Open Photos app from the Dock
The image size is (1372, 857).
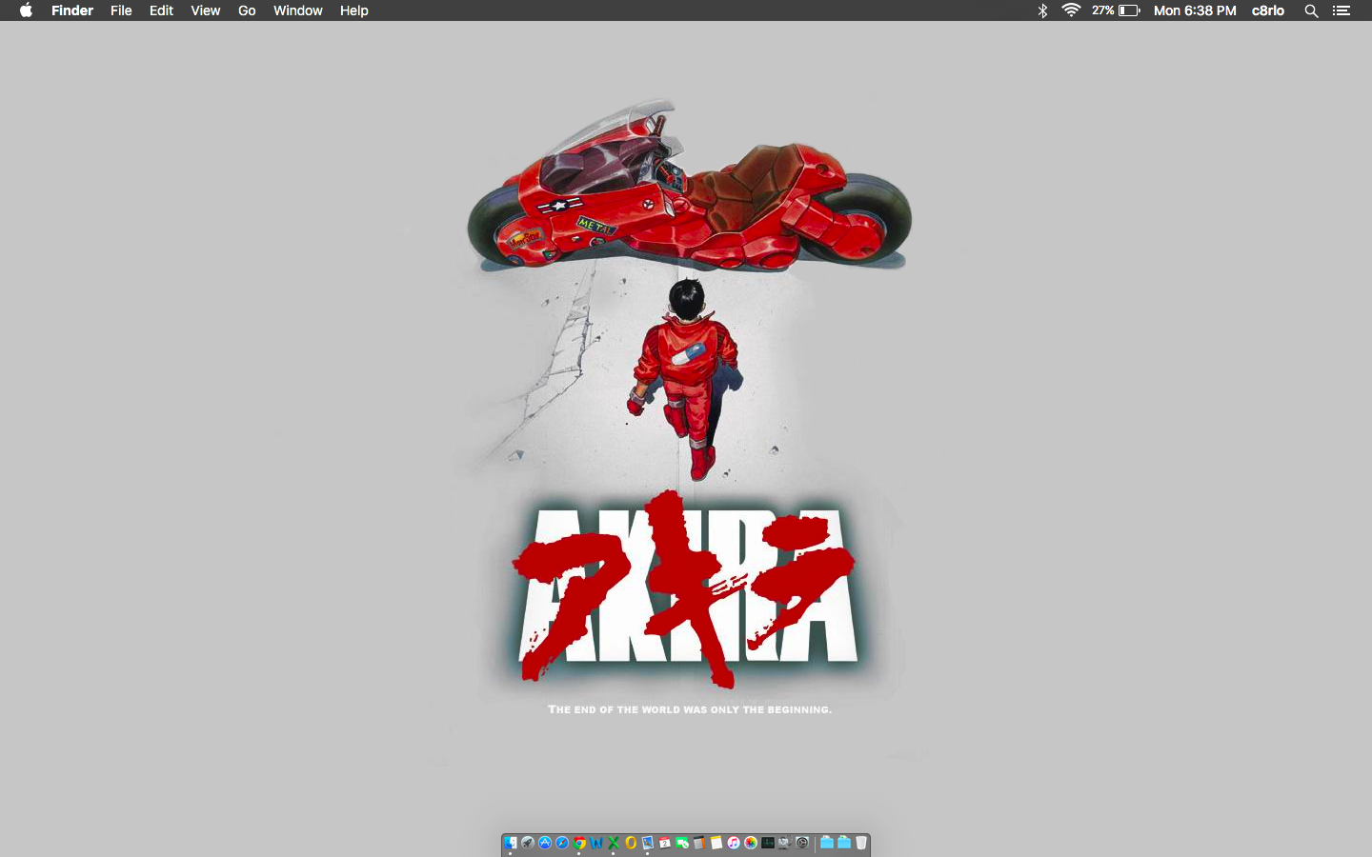pos(751,843)
